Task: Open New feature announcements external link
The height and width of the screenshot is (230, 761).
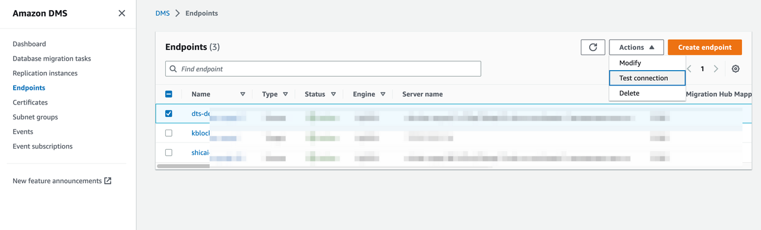Action: [x=62, y=181]
